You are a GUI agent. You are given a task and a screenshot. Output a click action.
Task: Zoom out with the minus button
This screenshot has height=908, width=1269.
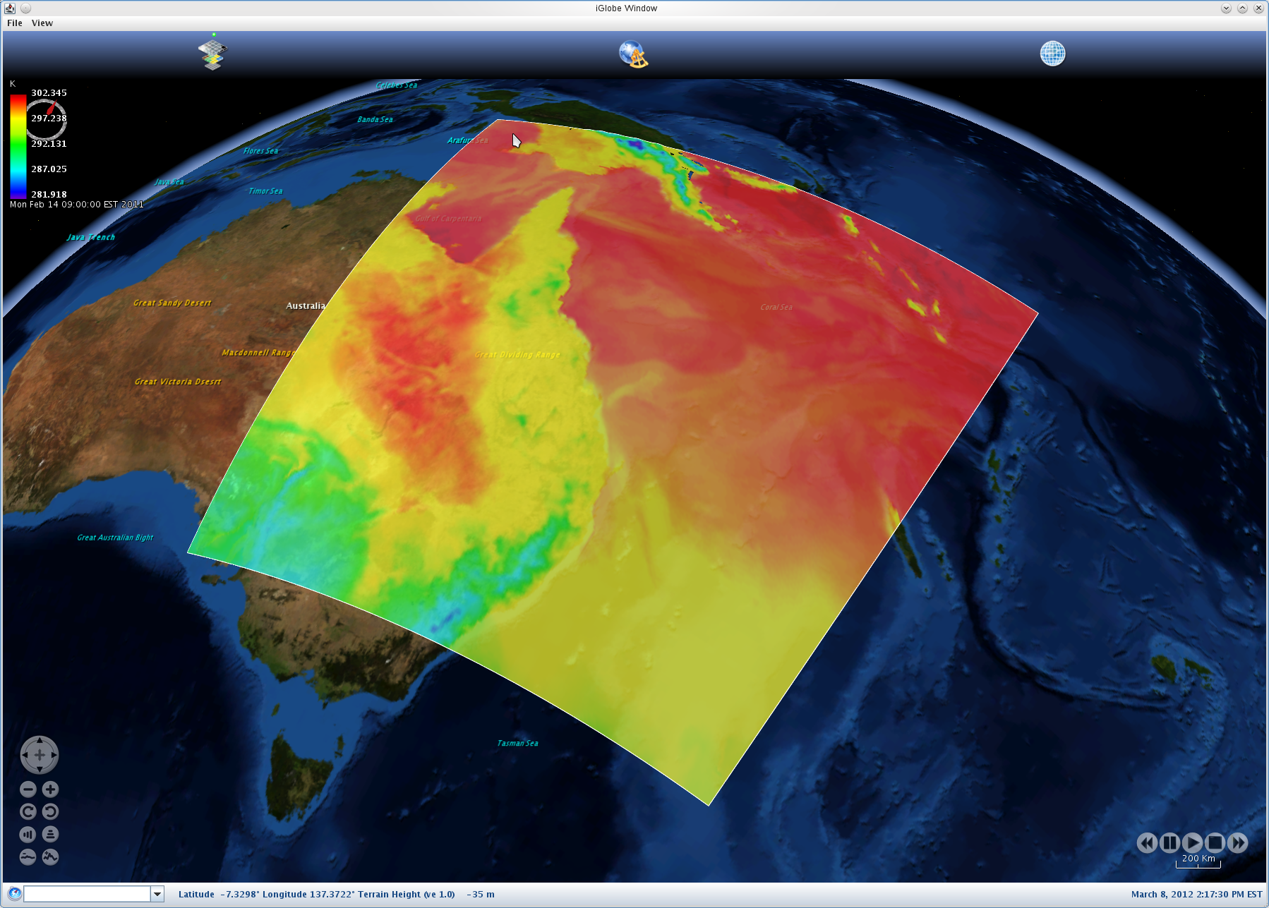(x=28, y=789)
